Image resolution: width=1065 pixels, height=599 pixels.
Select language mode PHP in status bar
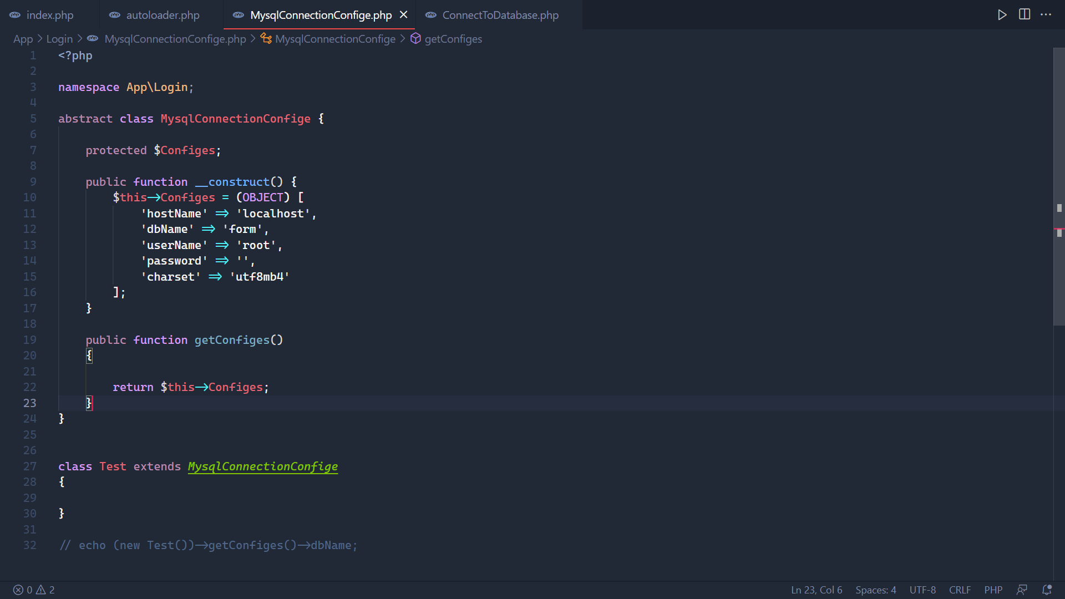(x=993, y=590)
